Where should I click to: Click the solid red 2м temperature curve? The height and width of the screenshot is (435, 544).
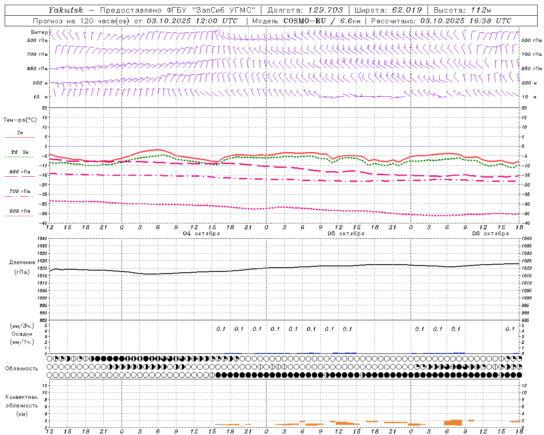(285, 153)
